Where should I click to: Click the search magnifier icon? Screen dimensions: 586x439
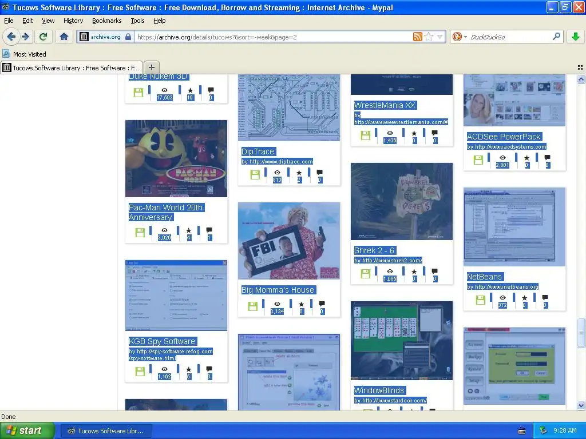tap(556, 37)
